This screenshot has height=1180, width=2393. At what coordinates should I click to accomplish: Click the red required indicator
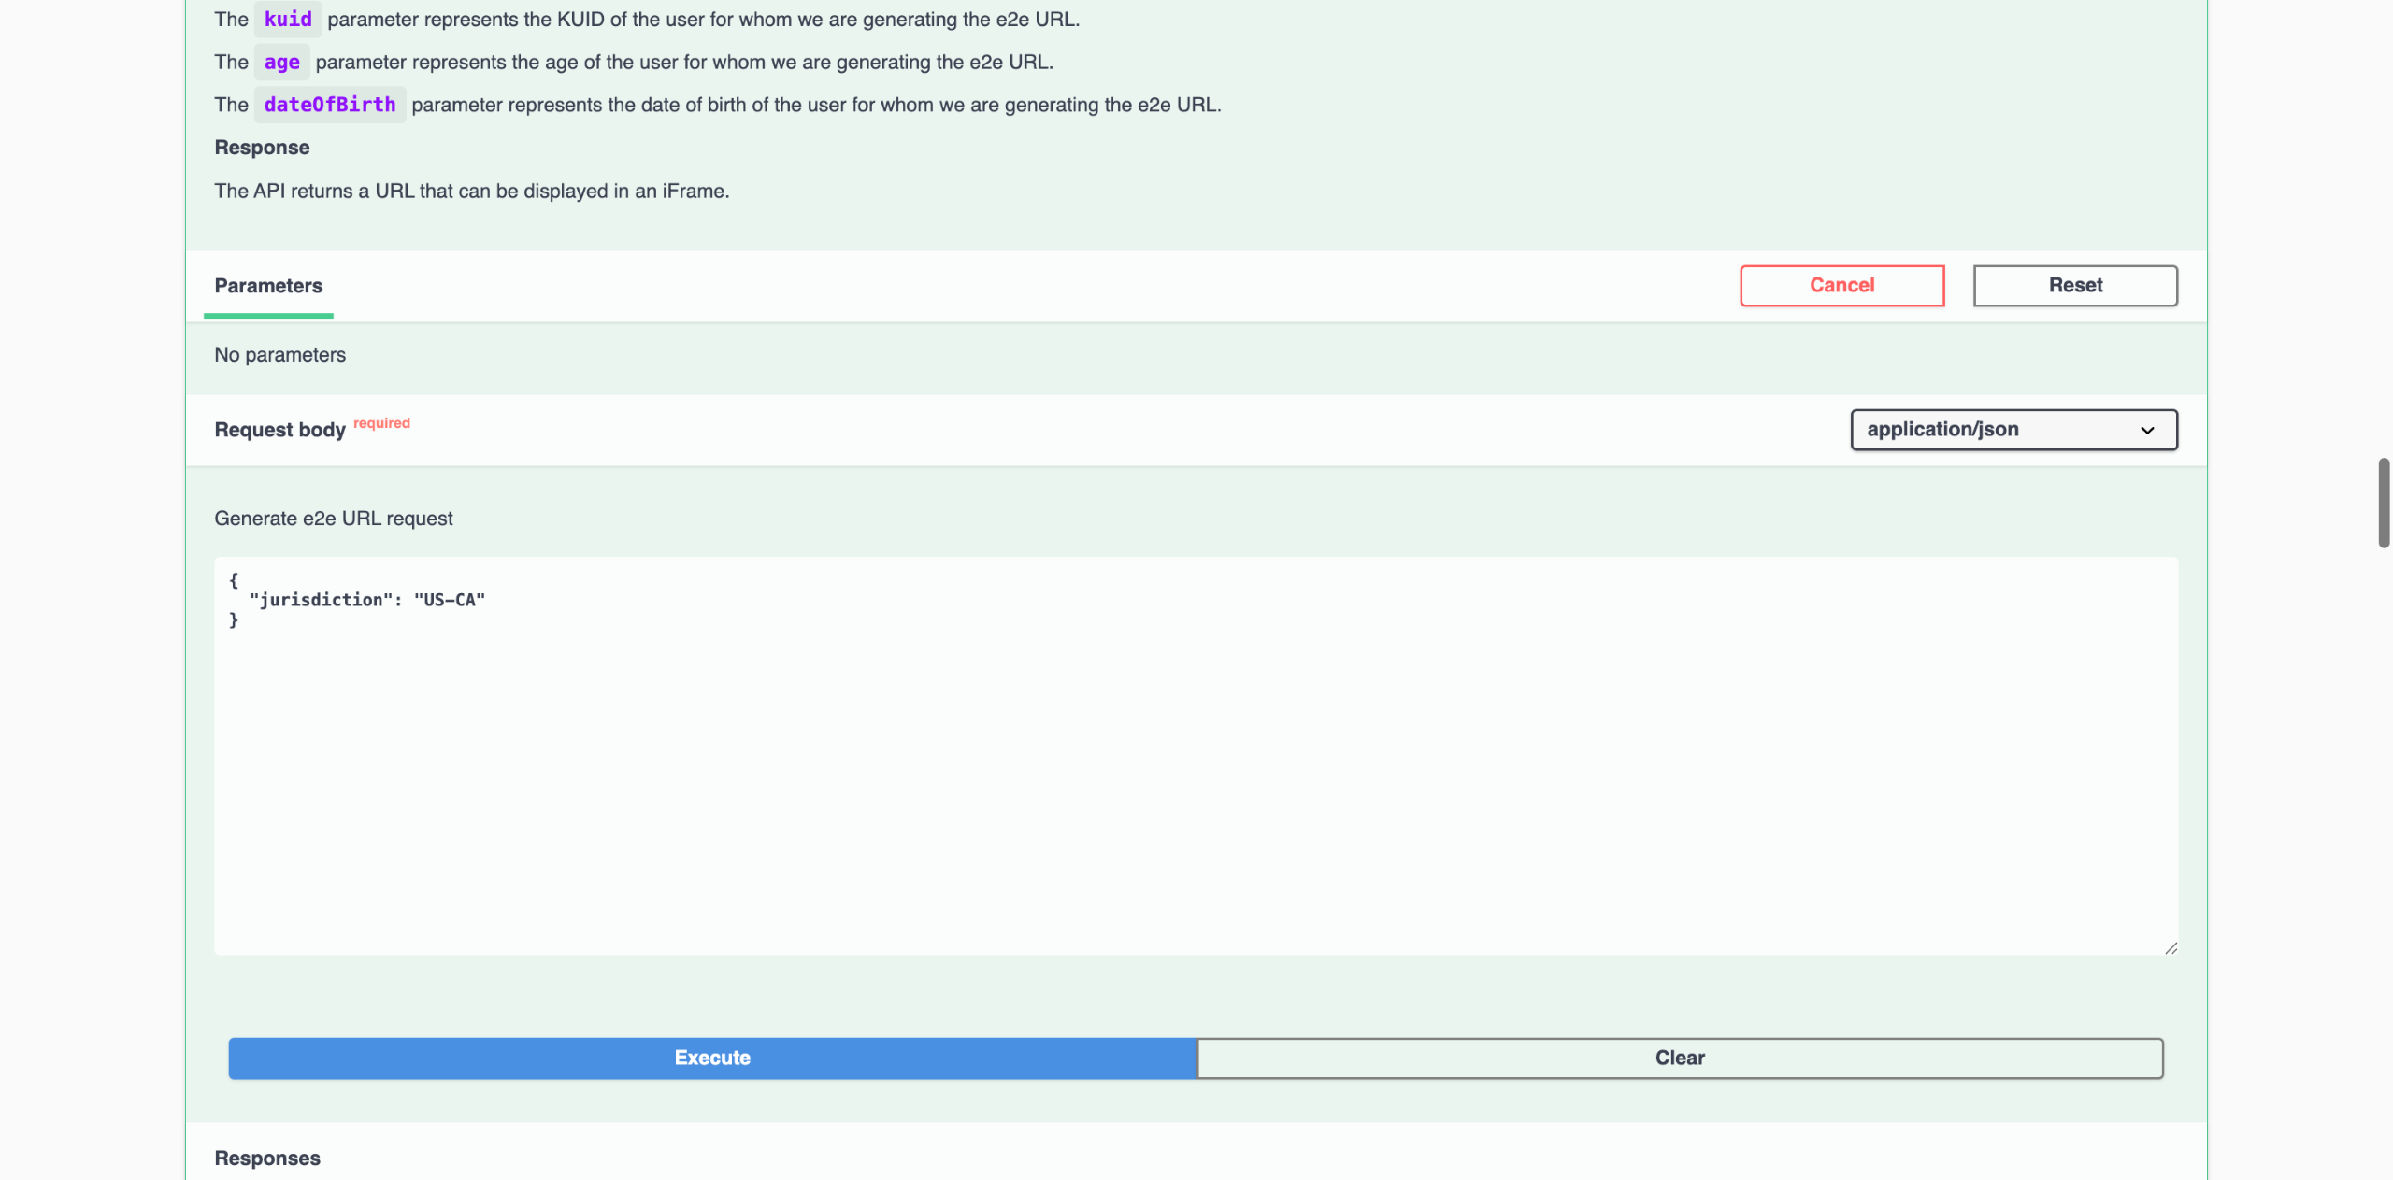pyautogui.click(x=381, y=423)
